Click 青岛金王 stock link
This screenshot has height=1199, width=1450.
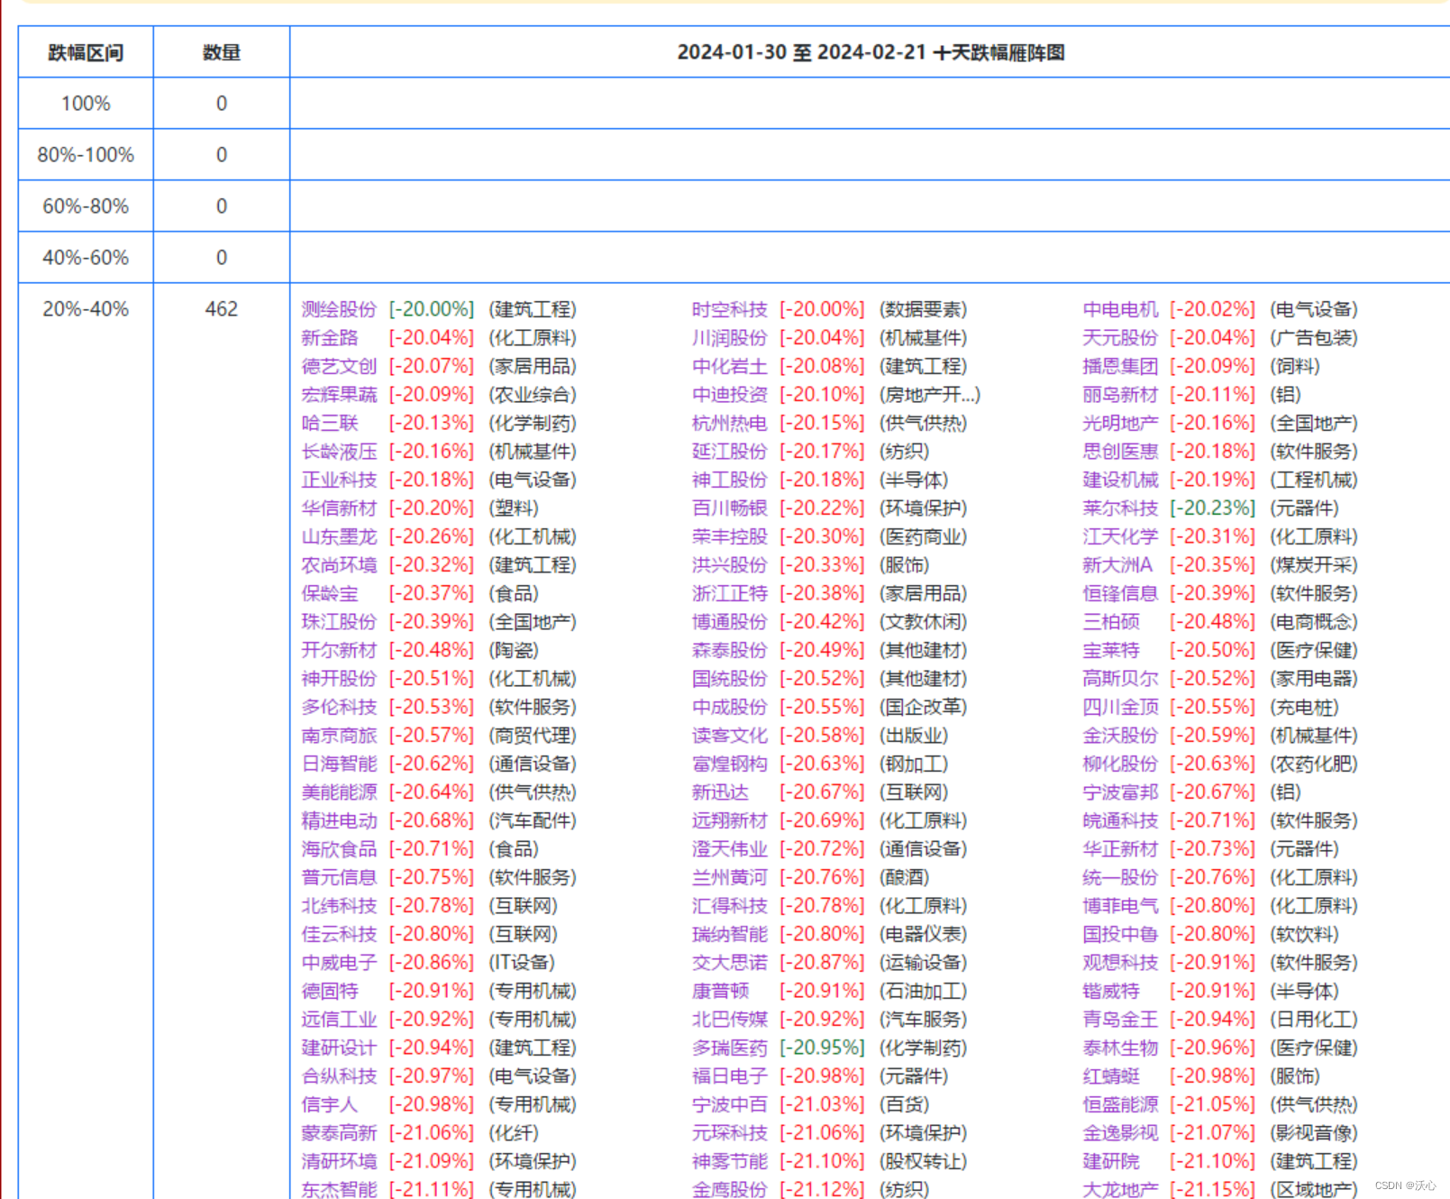tap(1120, 1020)
